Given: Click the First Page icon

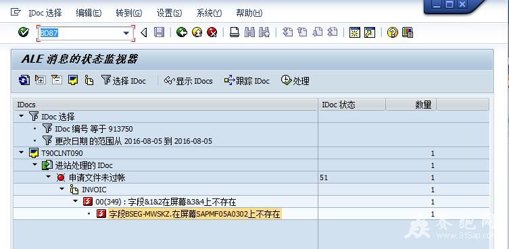Looking at the screenshot, I should tap(287, 32).
